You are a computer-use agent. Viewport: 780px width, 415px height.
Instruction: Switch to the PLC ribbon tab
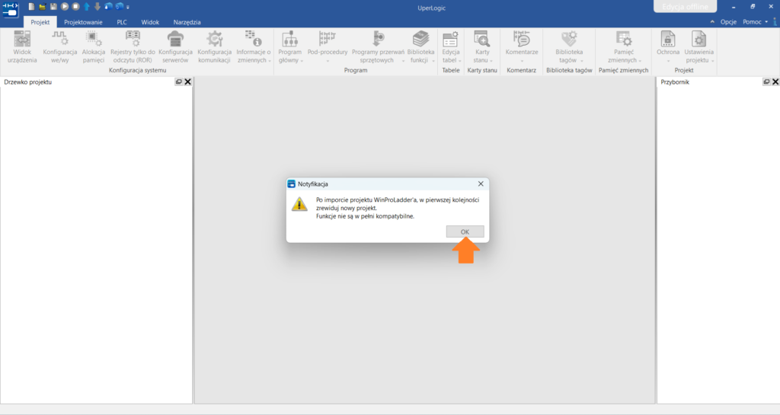pos(122,22)
